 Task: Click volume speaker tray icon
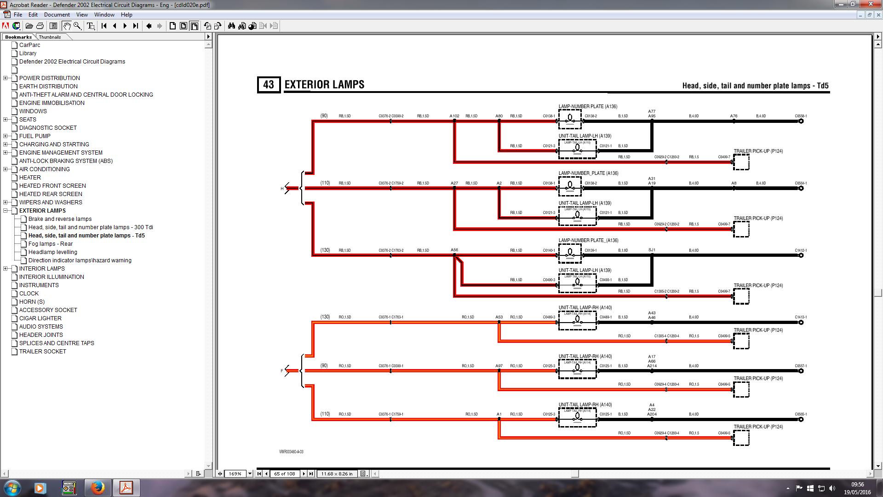[832, 488]
